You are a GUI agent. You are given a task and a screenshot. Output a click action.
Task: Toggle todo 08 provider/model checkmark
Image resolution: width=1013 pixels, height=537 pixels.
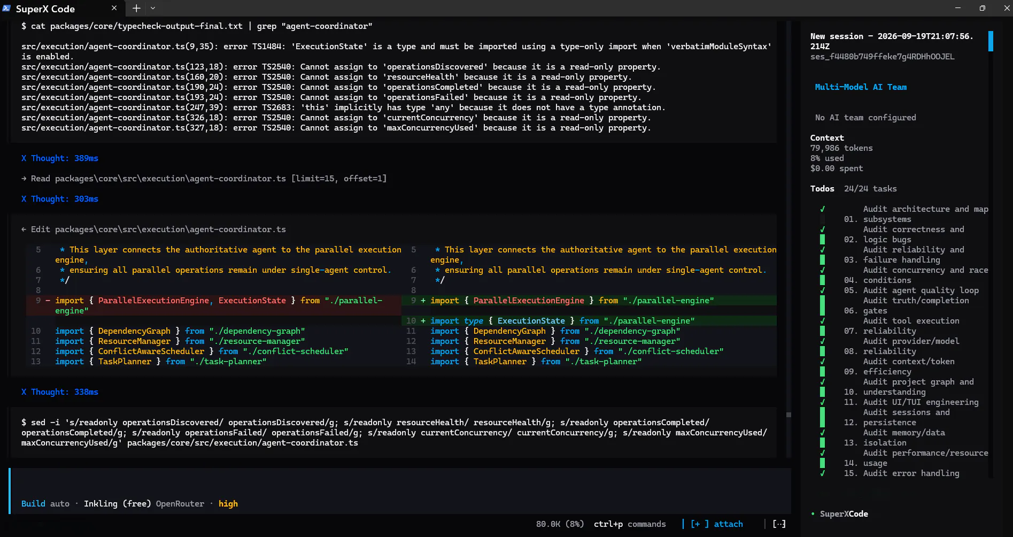(822, 341)
